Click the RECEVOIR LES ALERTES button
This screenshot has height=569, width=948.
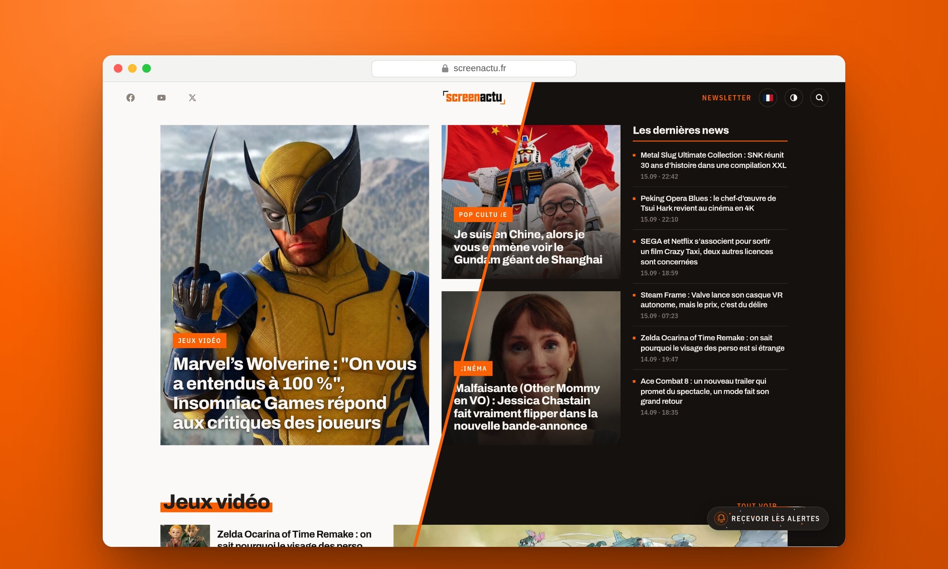point(767,518)
